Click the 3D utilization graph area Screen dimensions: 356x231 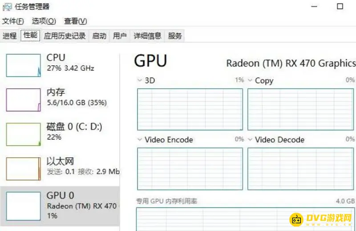190,109
